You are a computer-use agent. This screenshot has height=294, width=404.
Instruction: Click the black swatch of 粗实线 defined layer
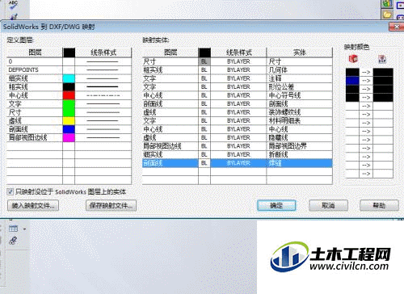69,86
